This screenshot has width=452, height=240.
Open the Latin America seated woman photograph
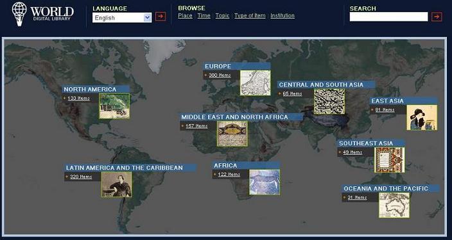click(116, 184)
